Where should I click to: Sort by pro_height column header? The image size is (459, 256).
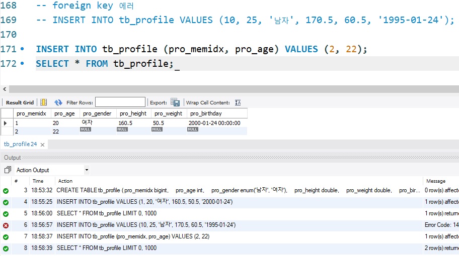coord(133,113)
